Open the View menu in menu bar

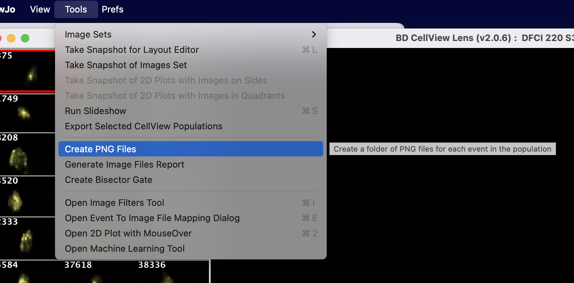point(40,9)
